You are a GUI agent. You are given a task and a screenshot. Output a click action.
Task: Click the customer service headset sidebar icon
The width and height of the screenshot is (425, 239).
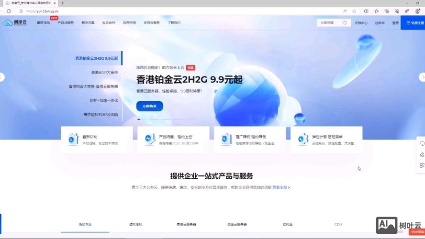422,144
